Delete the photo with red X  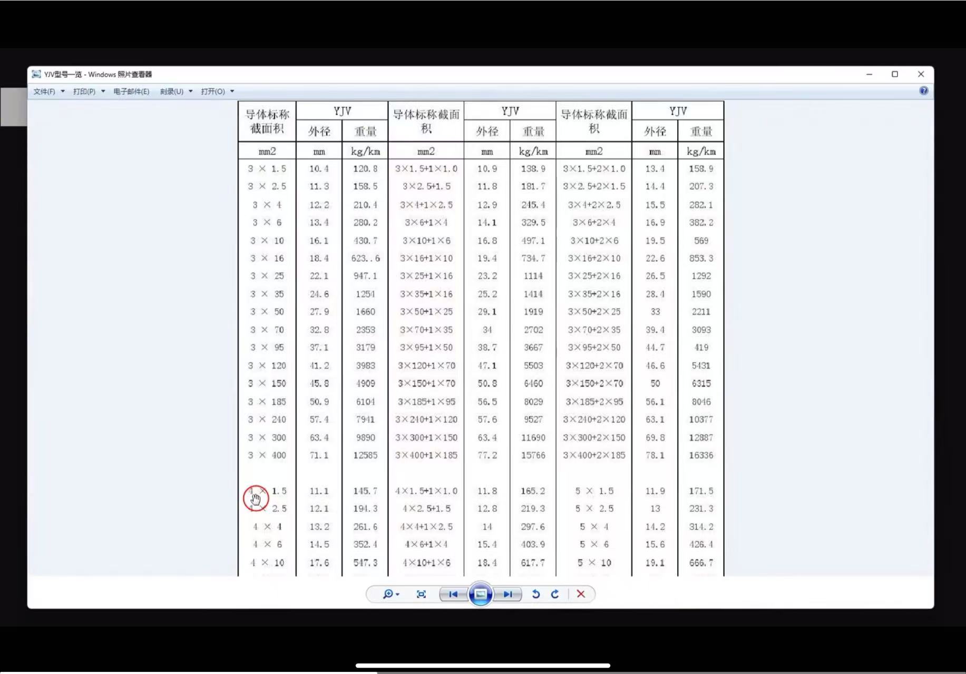[581, 594]
